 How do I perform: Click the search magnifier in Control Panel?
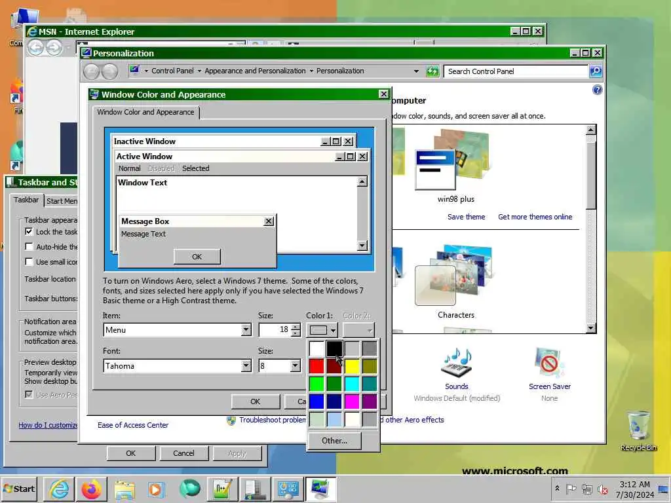(x=596, y=71)
